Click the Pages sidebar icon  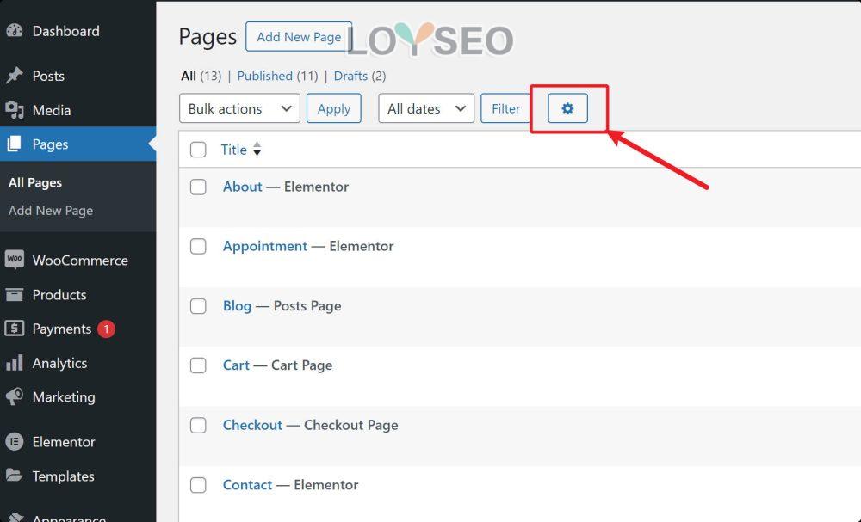tap(15, 144)
